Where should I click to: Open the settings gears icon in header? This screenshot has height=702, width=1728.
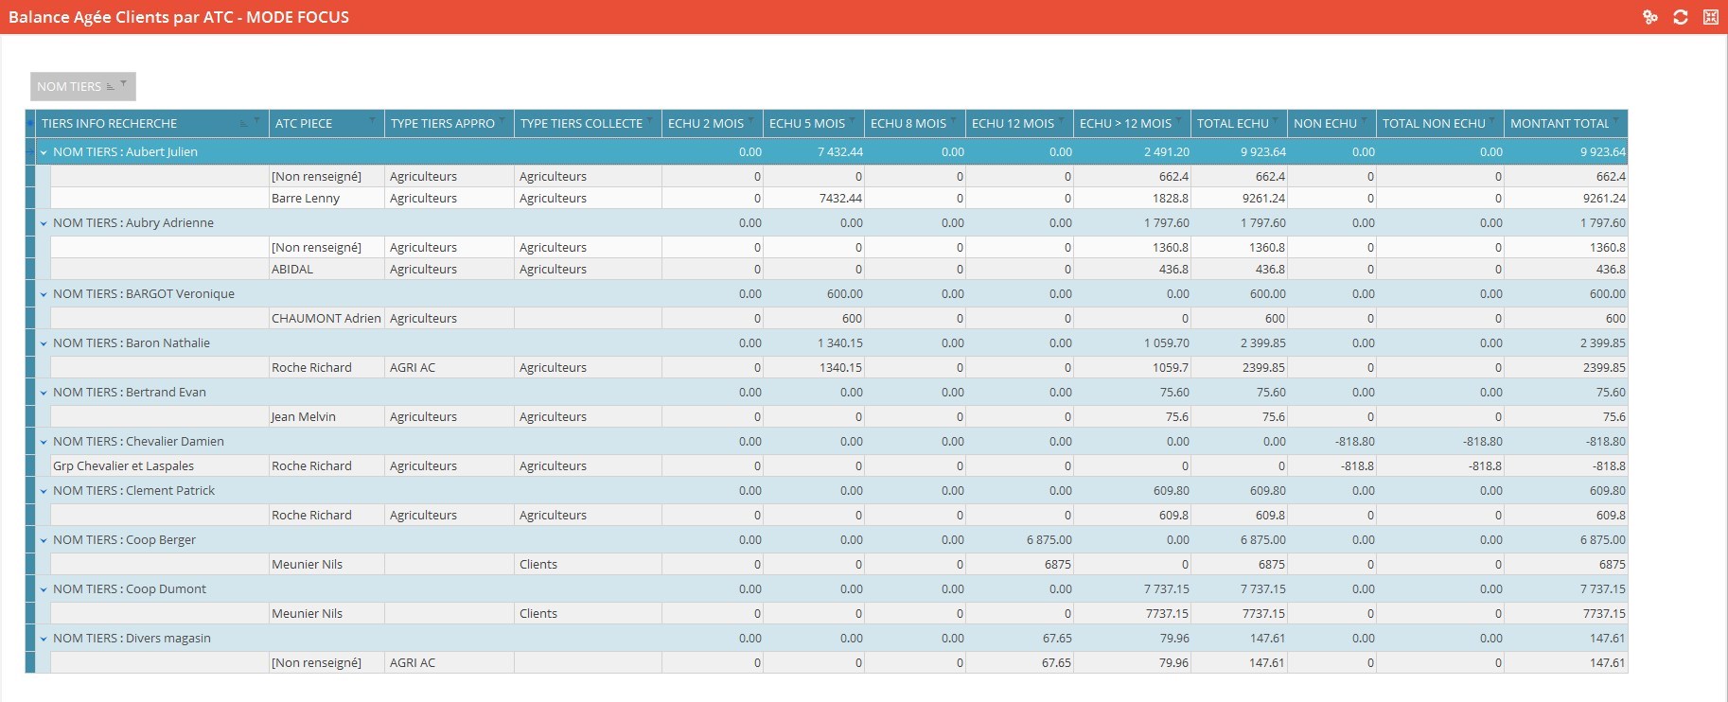tap(1650, 17)
